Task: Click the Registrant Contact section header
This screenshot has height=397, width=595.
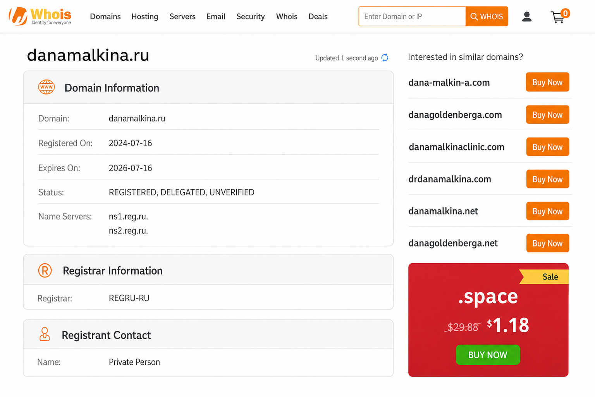Action: tap(208, 334)
